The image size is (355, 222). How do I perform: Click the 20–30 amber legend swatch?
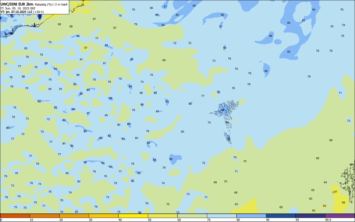point(74,216)
